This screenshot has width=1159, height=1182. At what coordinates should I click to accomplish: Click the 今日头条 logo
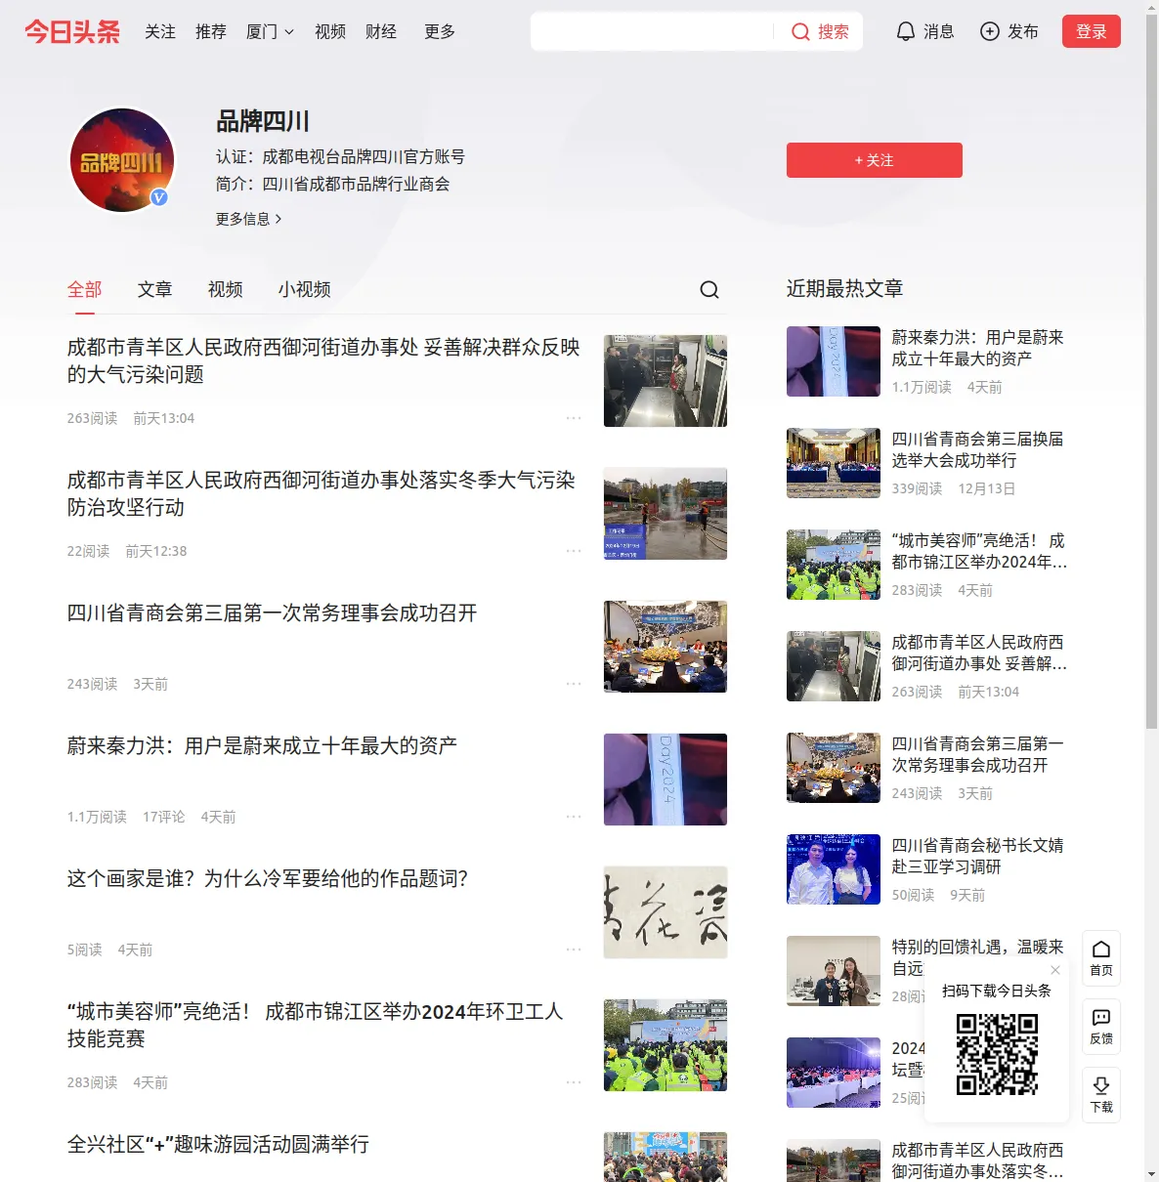pos(72,31)
